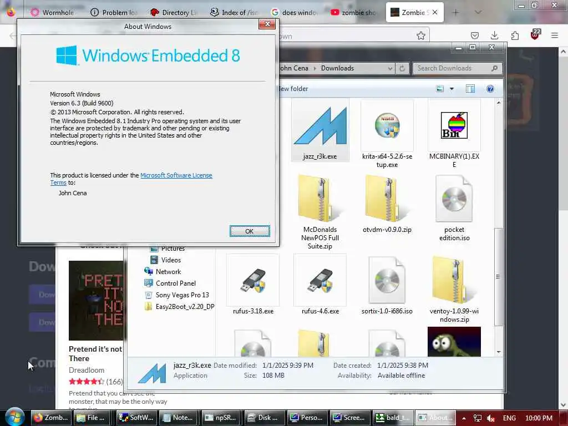568x426 pixels.
Task: Save to Pocket icon in Firefox toolbar
Action: pyautogui.click(x=475, y=35)
